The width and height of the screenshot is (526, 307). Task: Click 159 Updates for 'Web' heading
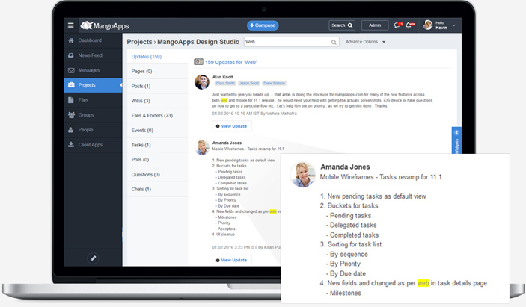230,62
